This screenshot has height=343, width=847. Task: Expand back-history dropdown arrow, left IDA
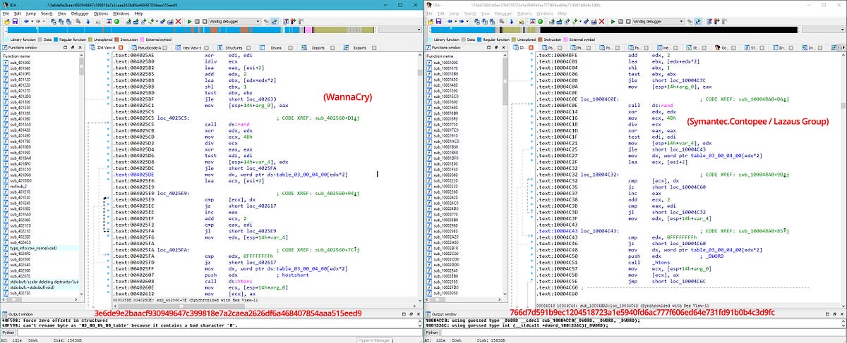click(32, 22)
